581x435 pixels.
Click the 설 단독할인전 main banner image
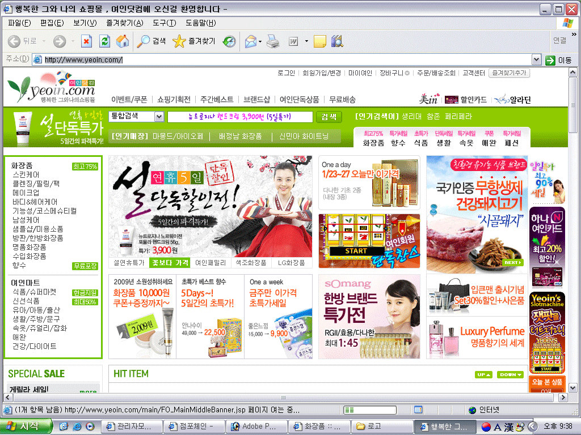click(x=210, y=206)
